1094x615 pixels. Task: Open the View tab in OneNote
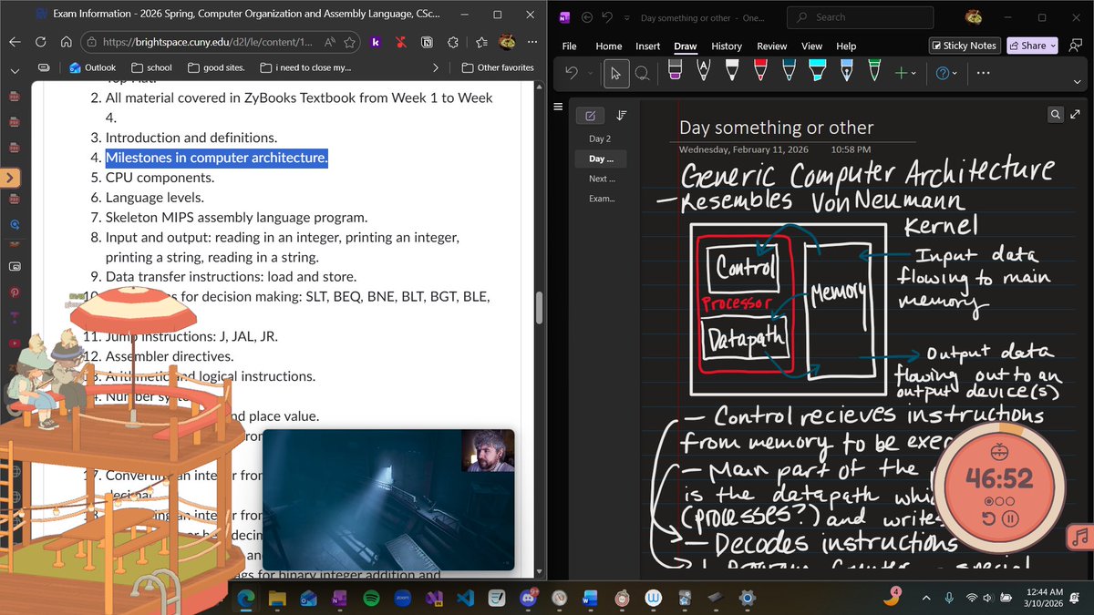(811, 46)
